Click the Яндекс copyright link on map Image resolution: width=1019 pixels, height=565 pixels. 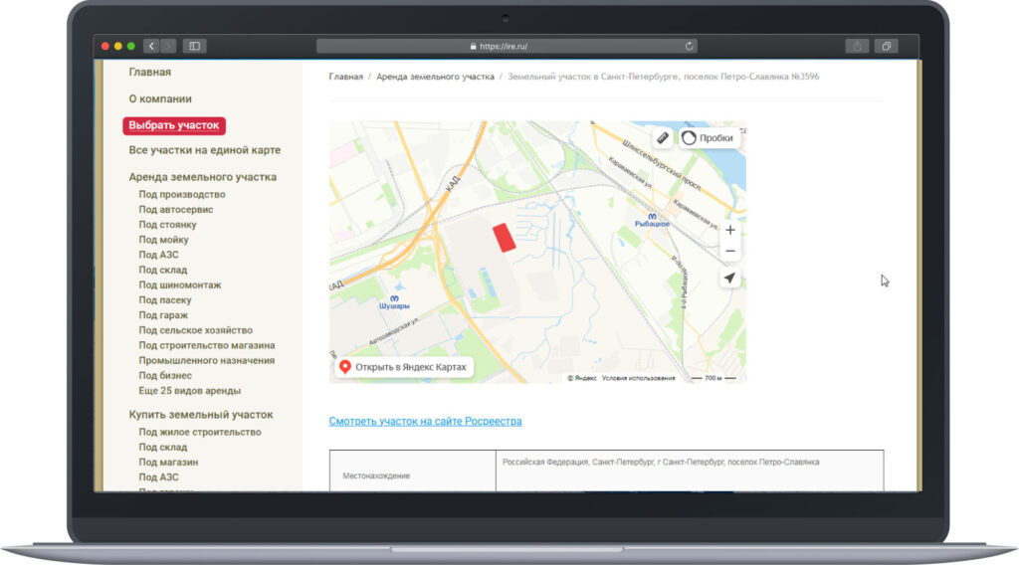[x=581, y=378]
